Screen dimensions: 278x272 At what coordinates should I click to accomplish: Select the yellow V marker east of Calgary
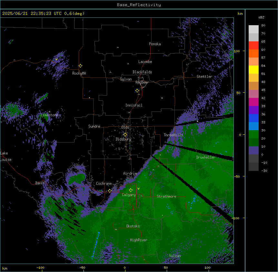(138, 189)
